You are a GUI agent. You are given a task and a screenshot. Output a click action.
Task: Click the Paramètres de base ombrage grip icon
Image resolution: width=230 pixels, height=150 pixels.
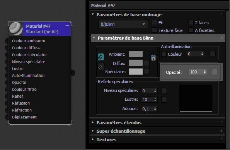[x=221, y=14]
